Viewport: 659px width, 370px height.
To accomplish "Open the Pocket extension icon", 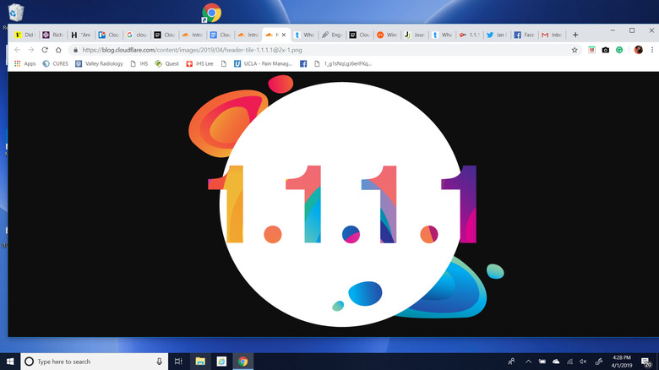I will pyautogui.click(x=591, y=50).
